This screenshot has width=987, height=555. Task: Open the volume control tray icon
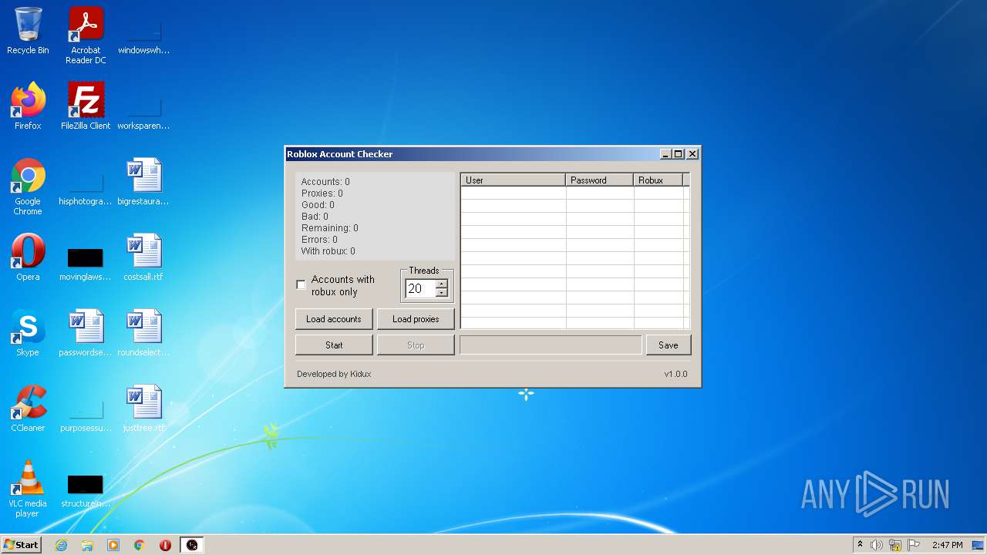(x=877, y=545)
